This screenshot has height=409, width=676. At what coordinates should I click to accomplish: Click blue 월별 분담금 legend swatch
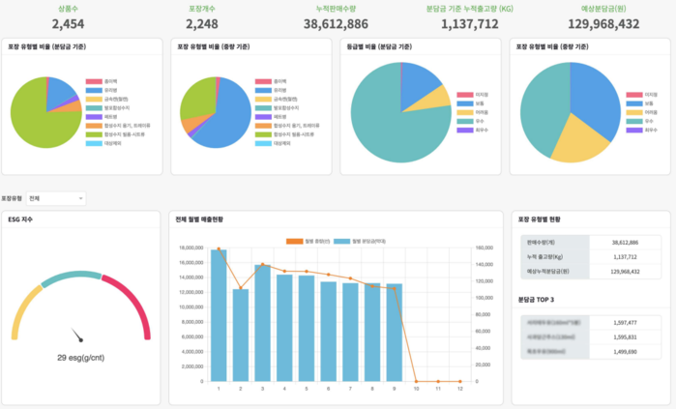click(x=343, y=240)
